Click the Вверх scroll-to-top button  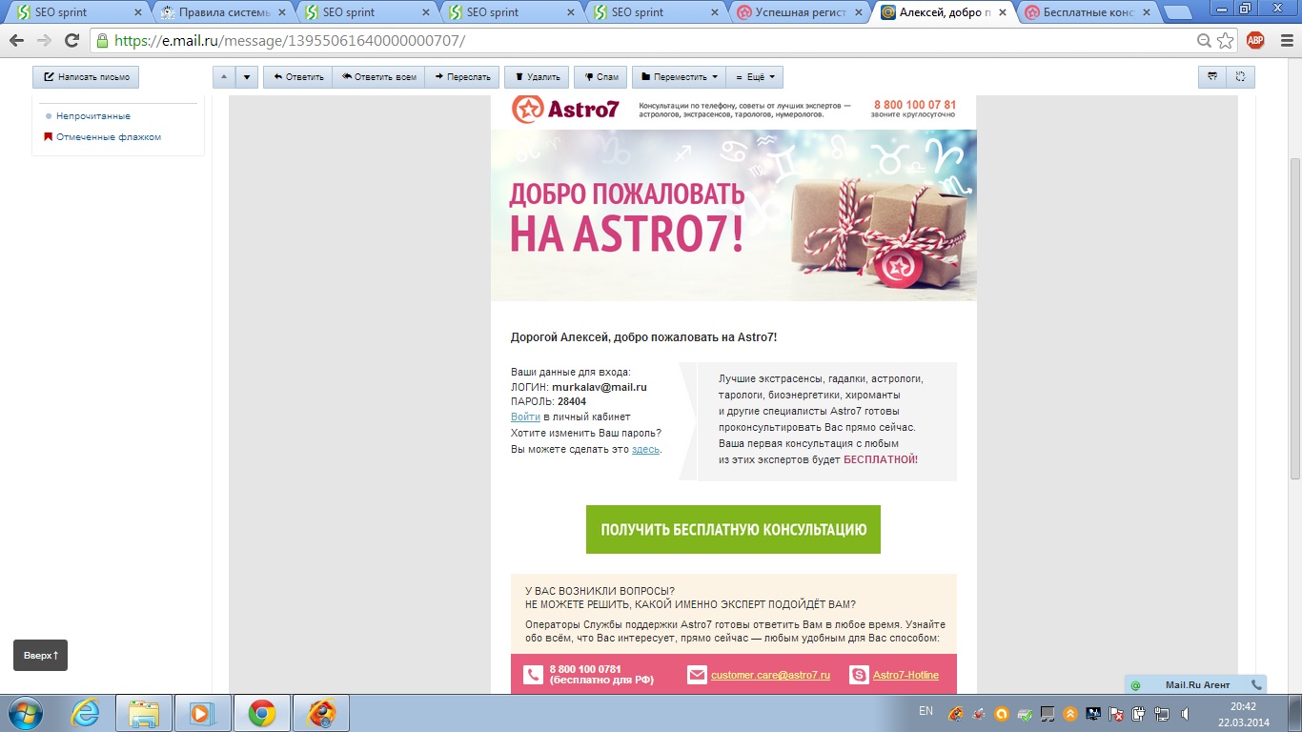(x=40, y=655)
